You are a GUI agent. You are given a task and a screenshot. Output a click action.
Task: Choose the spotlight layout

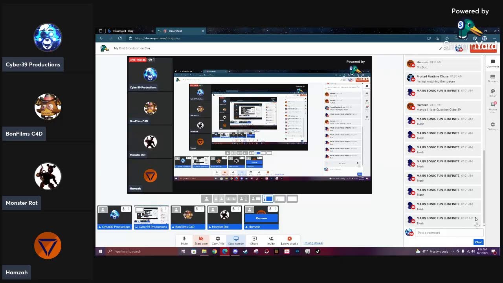243,199
